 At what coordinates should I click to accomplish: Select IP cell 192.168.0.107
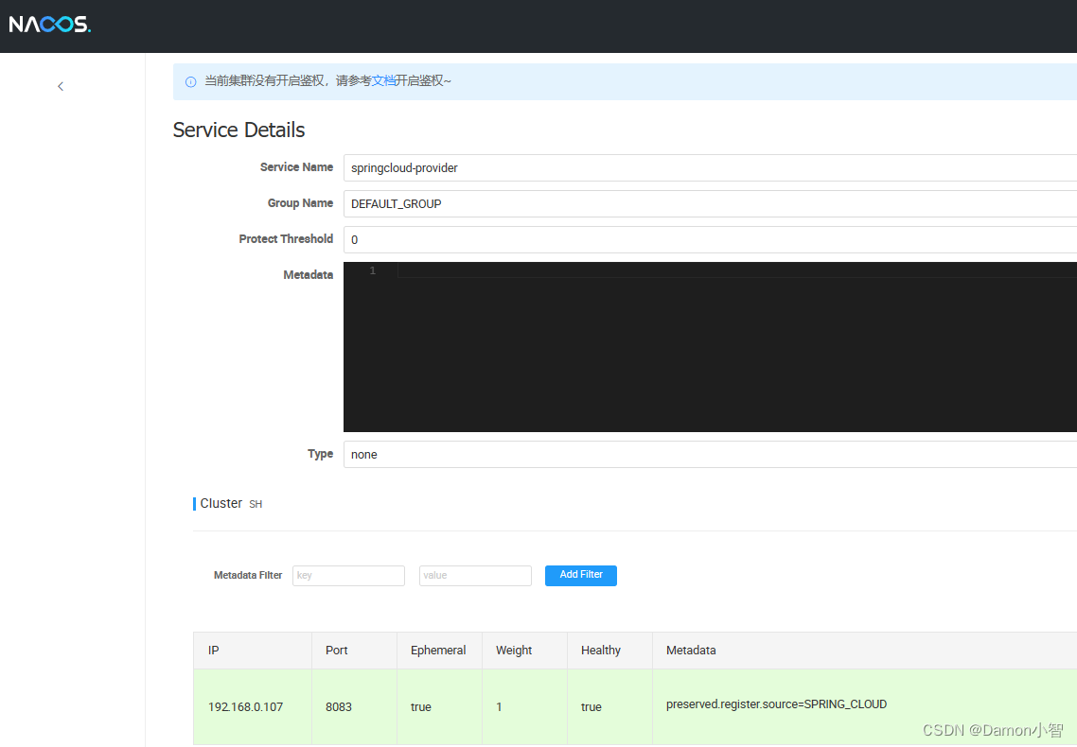tap(252, 706)
